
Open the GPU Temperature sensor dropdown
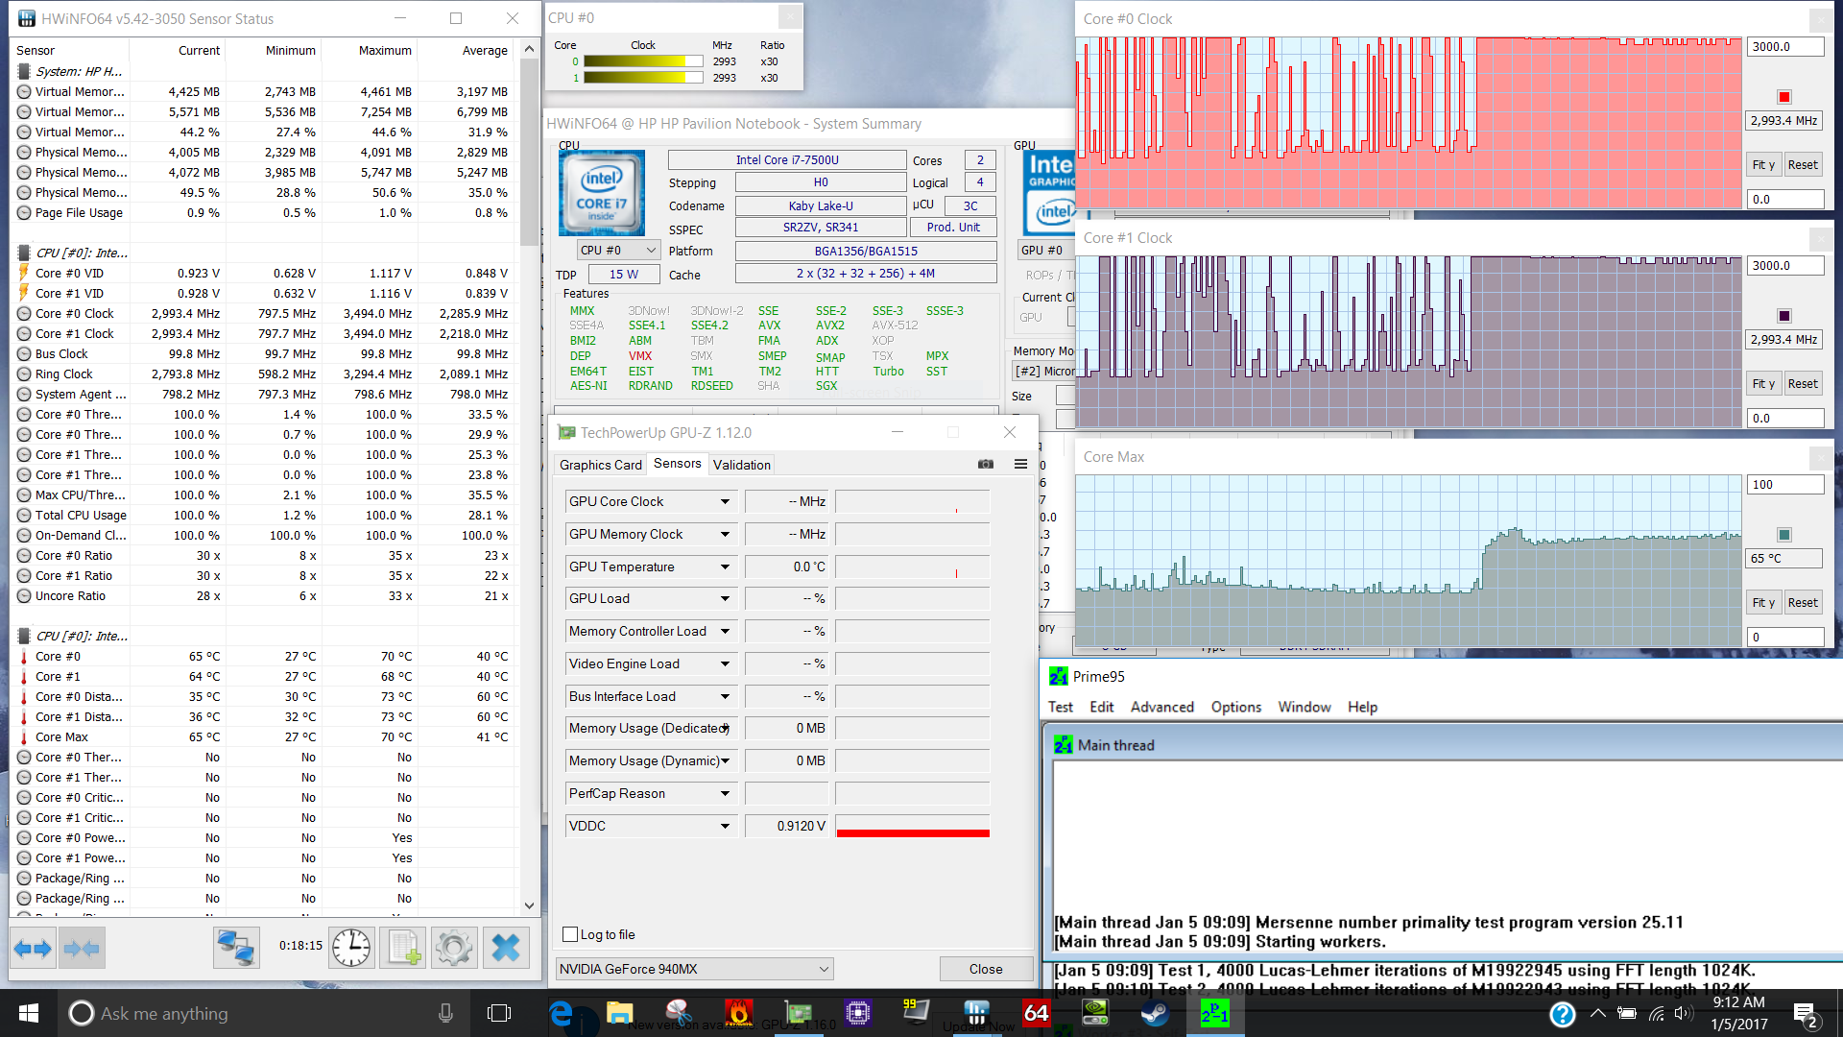pos(725,567)
